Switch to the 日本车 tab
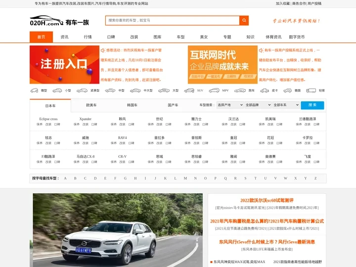356x267 pixels. (50, 106)
